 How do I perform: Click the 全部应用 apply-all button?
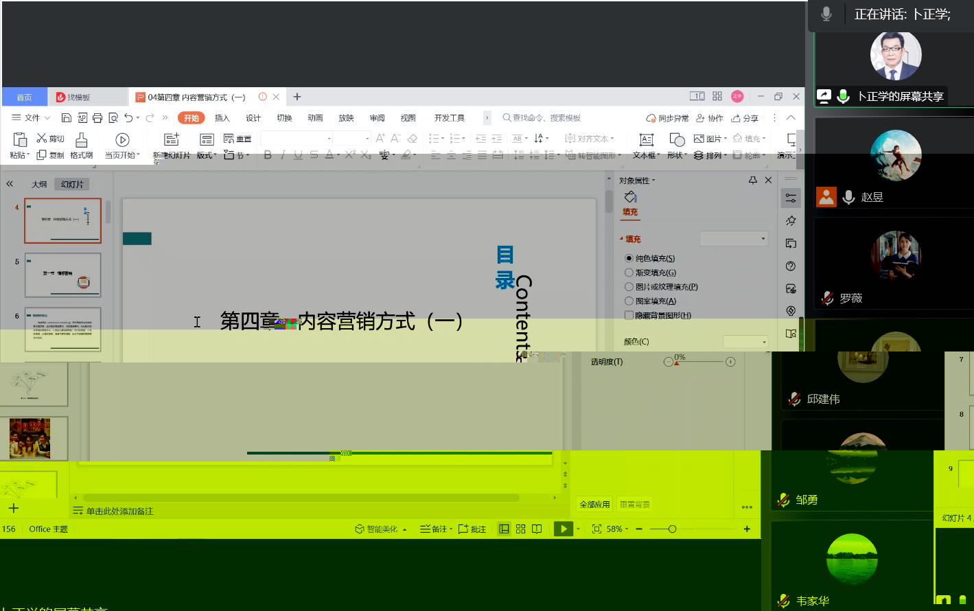pyautogui.click(x=594, y=504)
